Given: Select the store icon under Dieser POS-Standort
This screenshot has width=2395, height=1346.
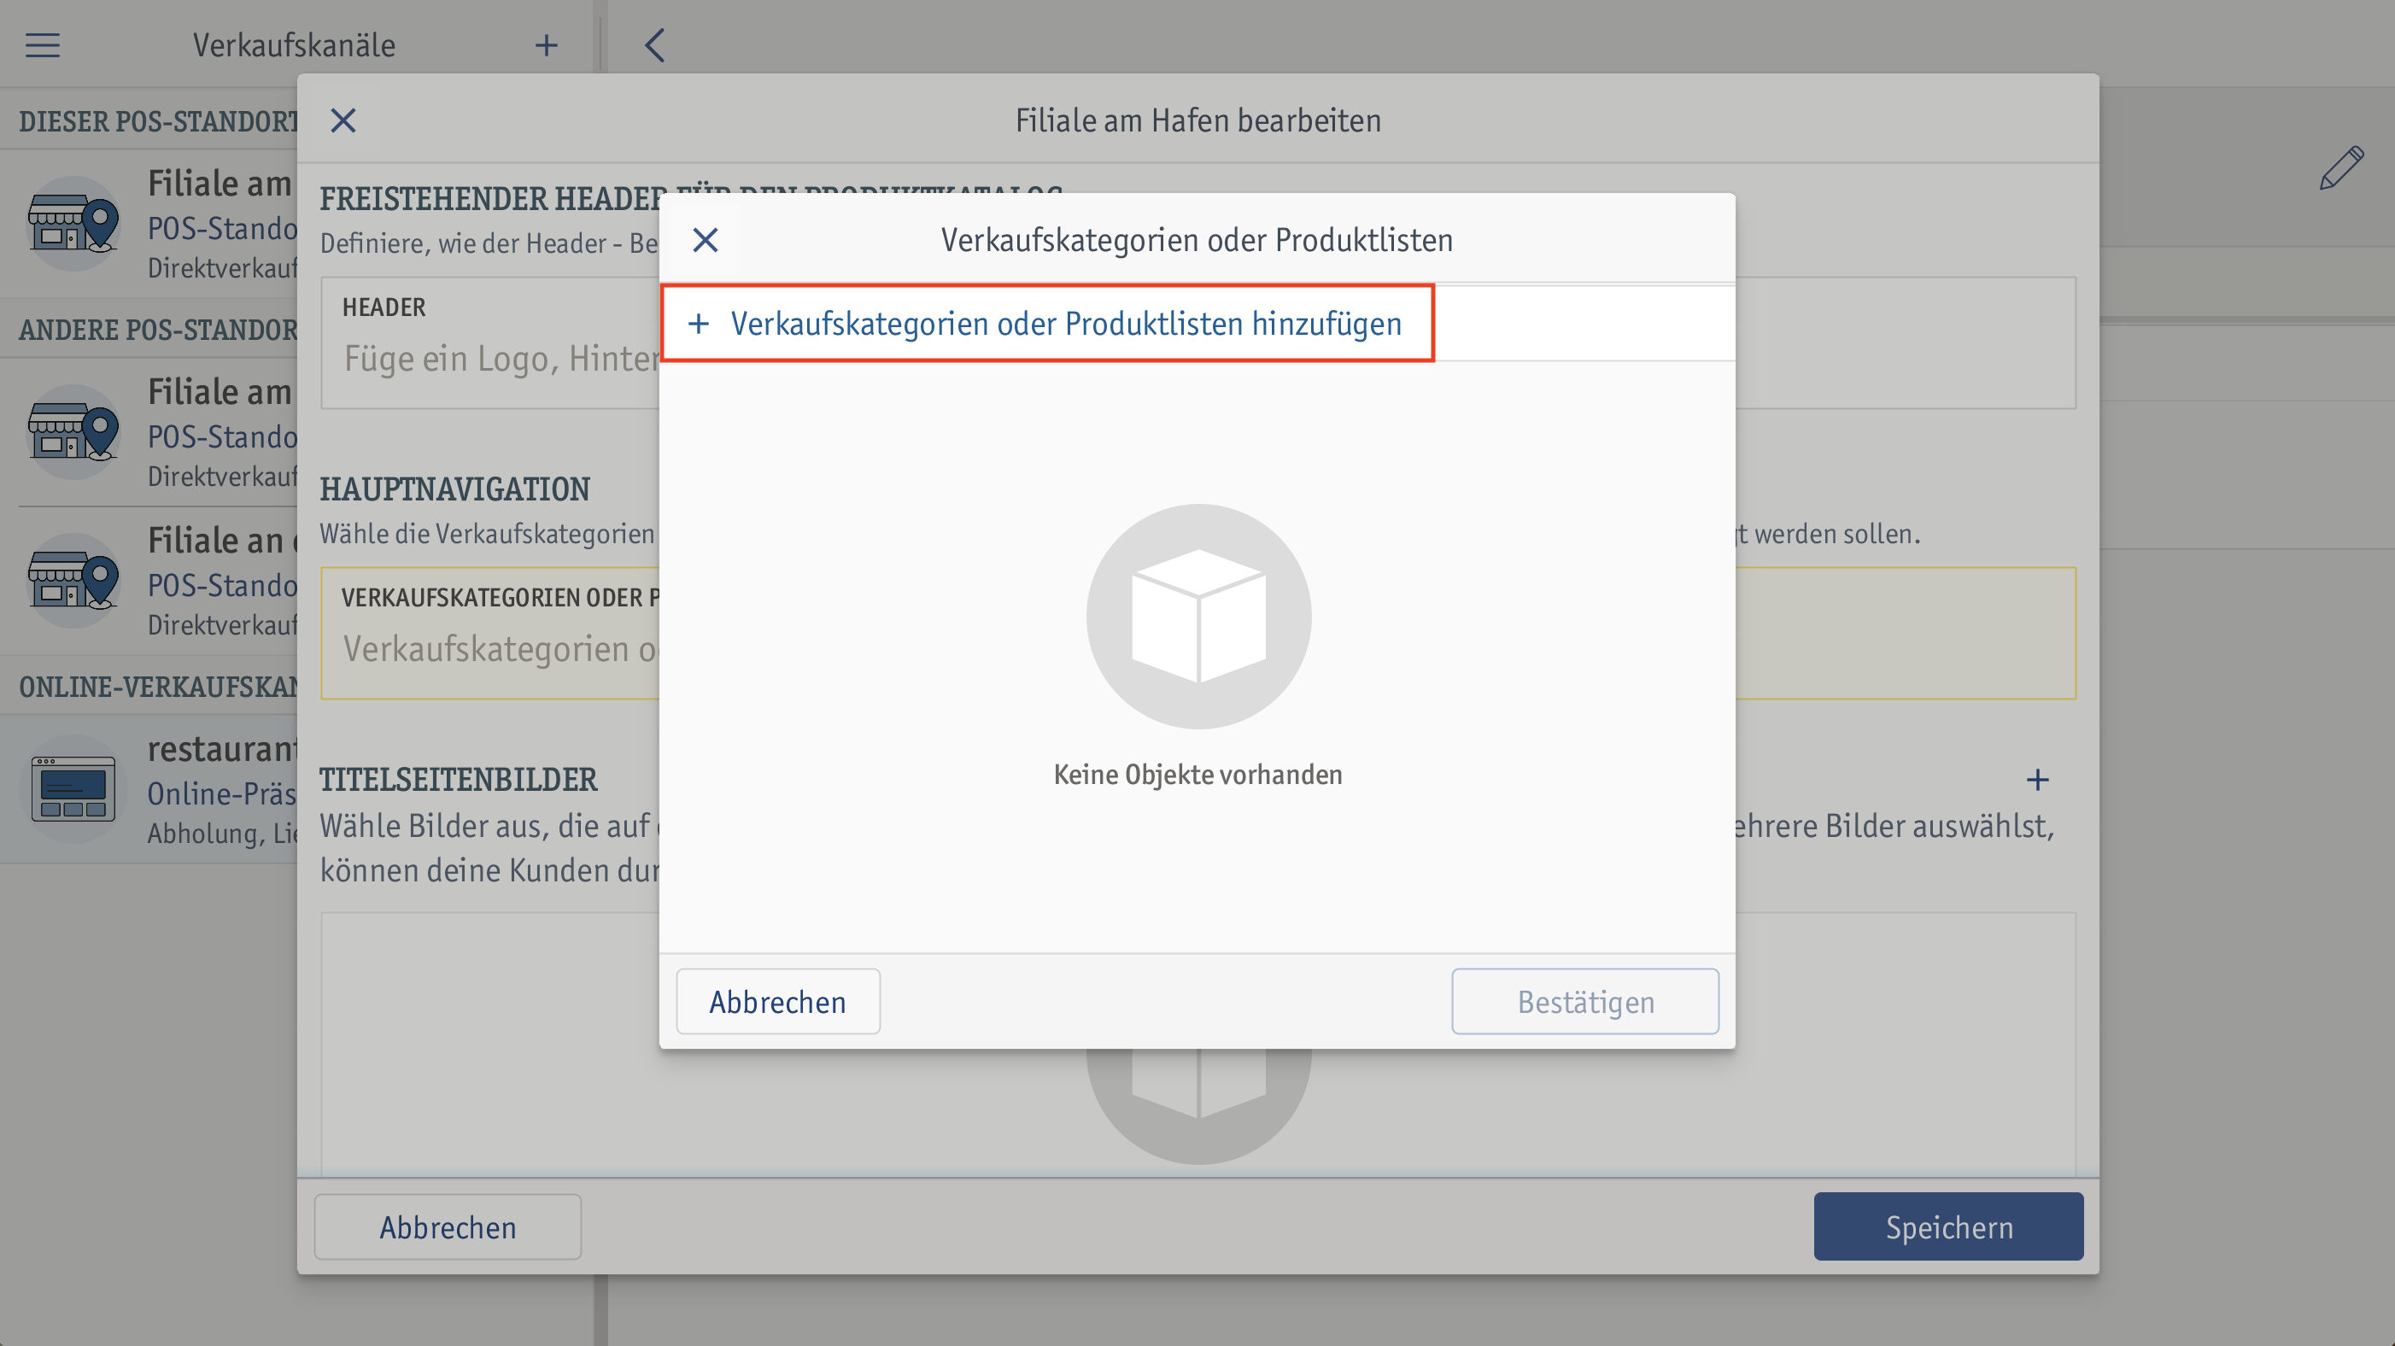Looking at the screenshot, I should (73, 224).
